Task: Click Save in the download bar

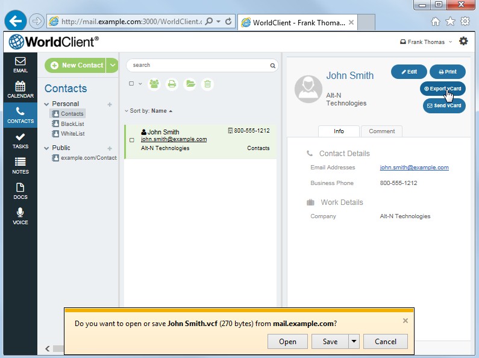Action: point(330,341)
